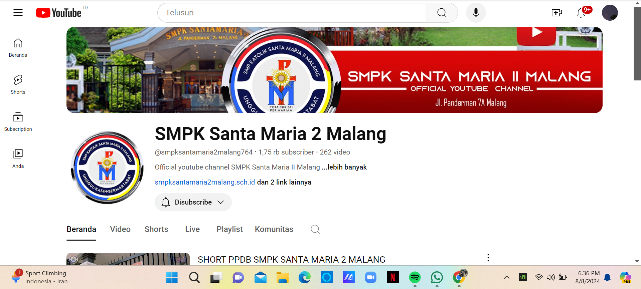641x289 pixels.
Task: Click the channel profile logo
Action: tap(107, 168)
